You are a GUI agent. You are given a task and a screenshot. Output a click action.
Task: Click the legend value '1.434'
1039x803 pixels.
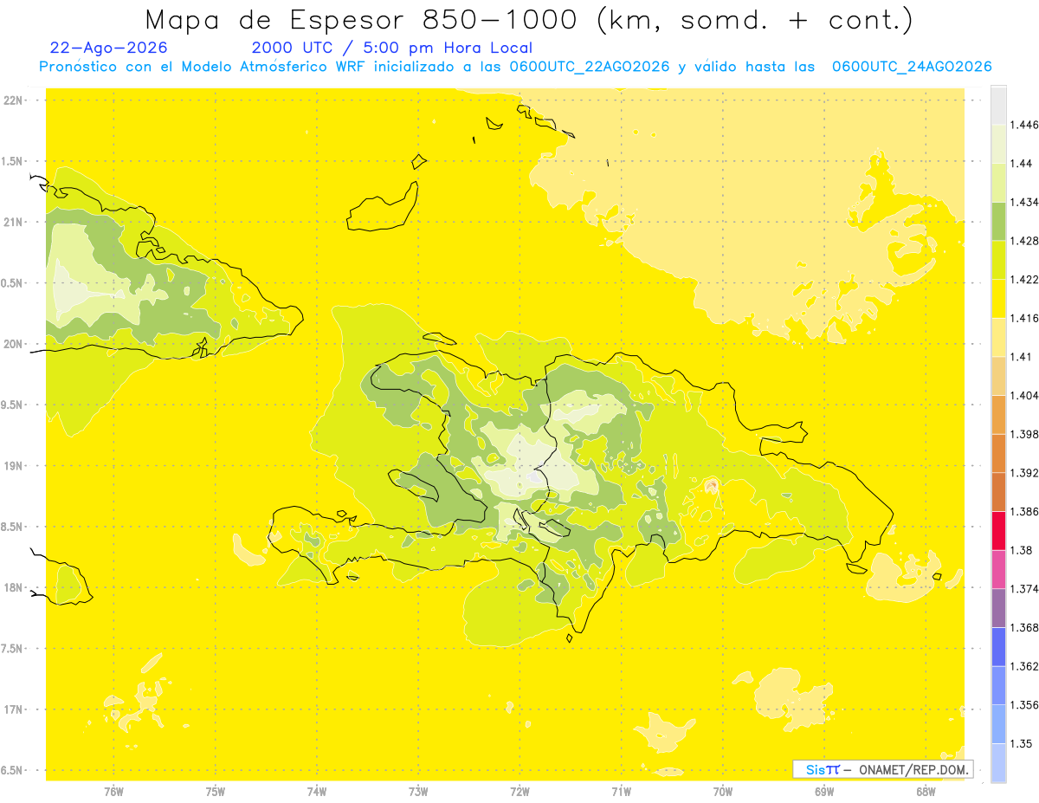click(x=1023, y=203)
